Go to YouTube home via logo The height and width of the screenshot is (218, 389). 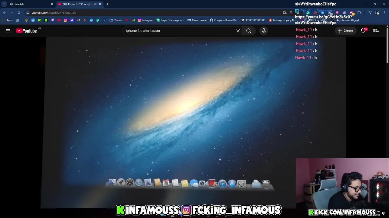(26, 31)
